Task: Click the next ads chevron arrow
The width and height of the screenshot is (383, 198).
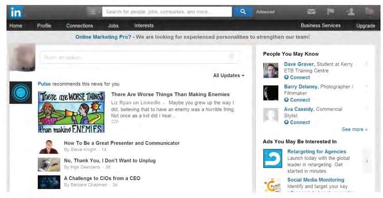Action: point(367,161)
